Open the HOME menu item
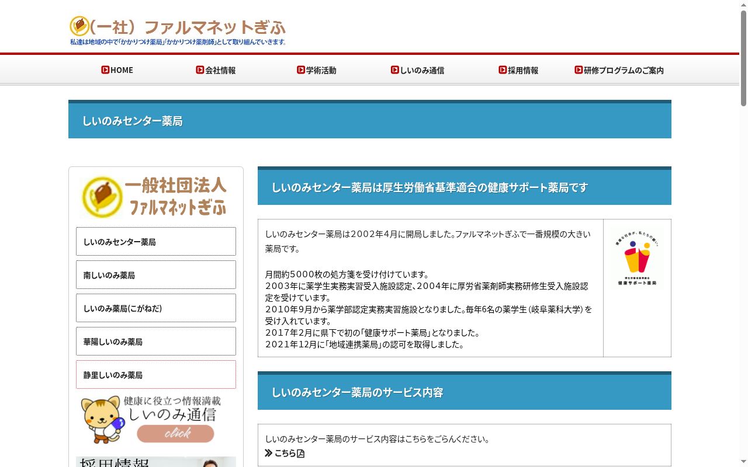The height and width of the screenshot is (467, 748). tap(117, 70)
